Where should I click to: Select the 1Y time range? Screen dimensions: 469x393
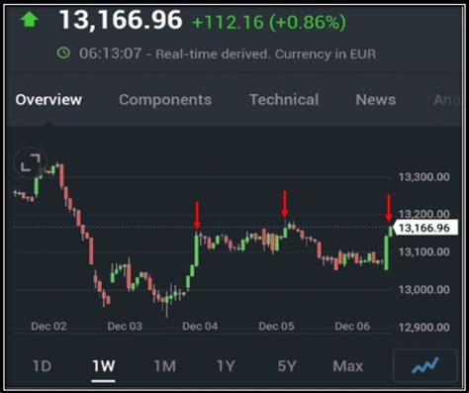point(226,366)
